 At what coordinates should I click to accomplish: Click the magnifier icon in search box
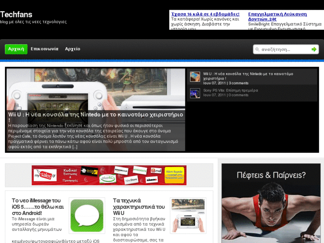pos(257,49)
